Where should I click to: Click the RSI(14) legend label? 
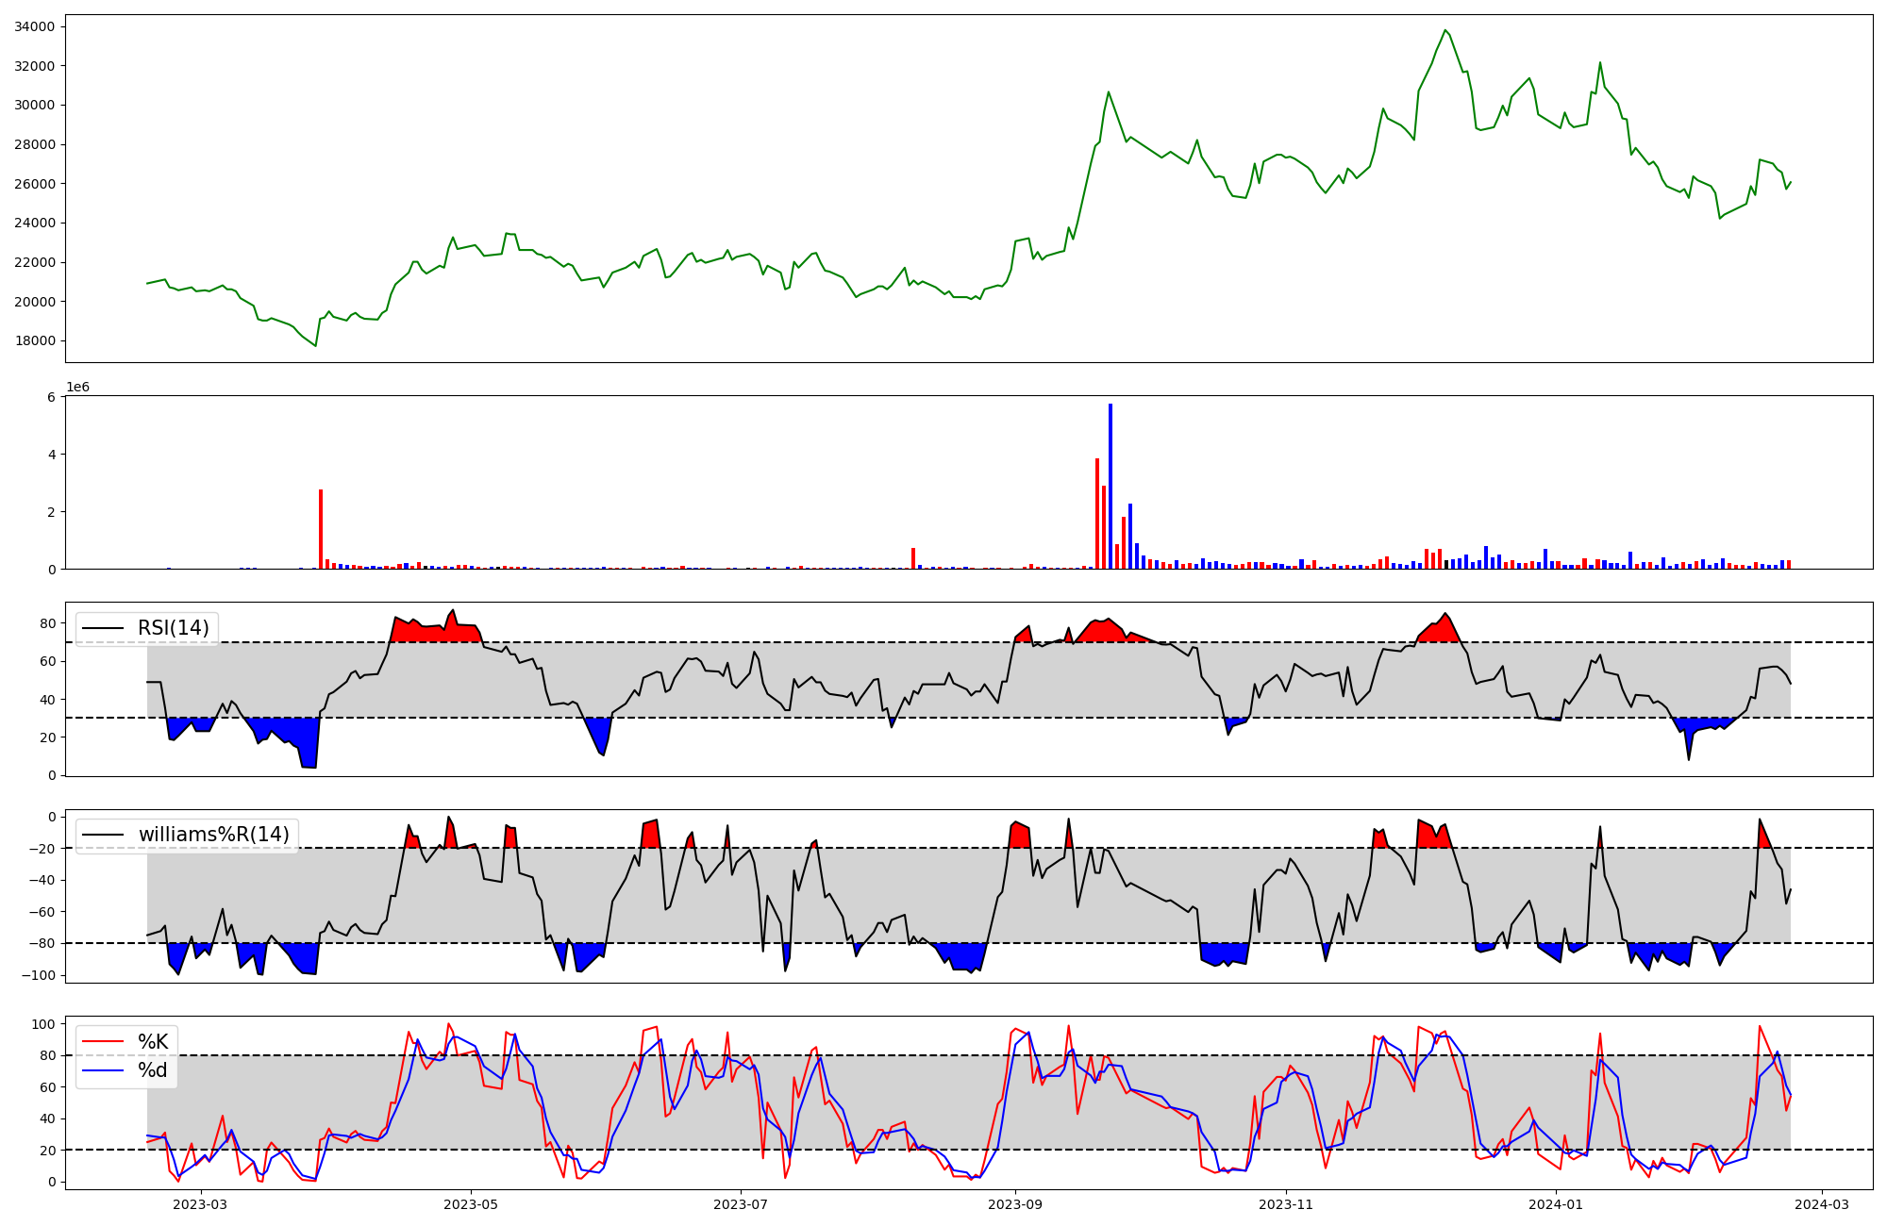click(x=174, y=628)
